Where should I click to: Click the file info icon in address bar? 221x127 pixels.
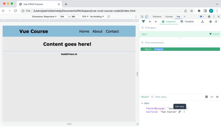coord(23,11)
